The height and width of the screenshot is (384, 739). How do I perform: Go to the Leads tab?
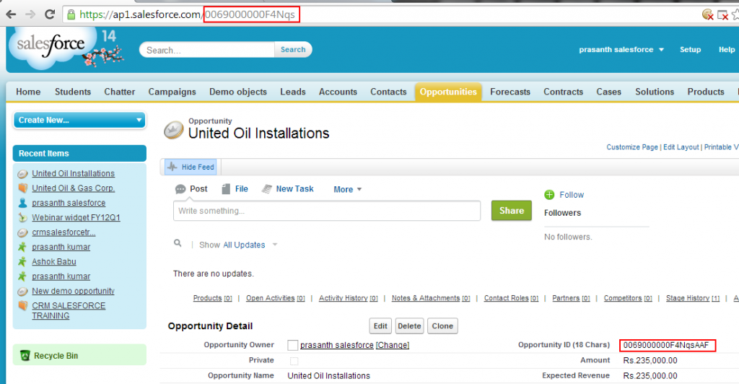tap(293, 92)
